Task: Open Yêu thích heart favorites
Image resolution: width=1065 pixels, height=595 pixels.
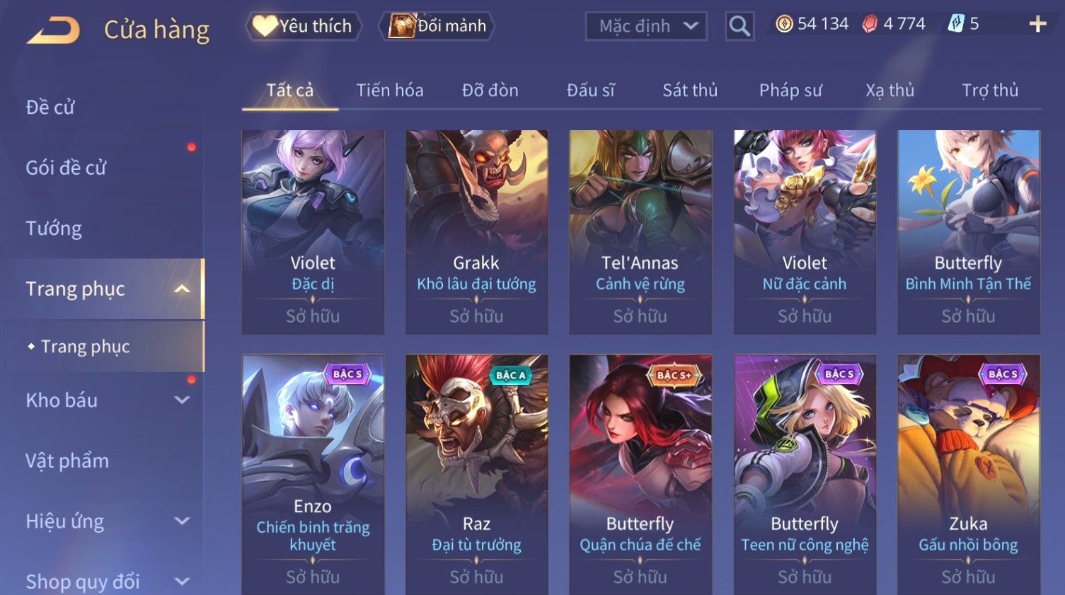Action: [303, 26]
